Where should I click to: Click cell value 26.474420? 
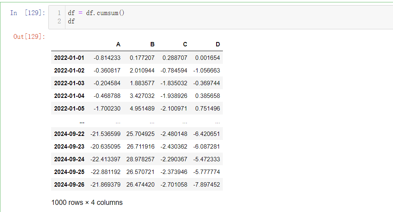click(140, 185)
